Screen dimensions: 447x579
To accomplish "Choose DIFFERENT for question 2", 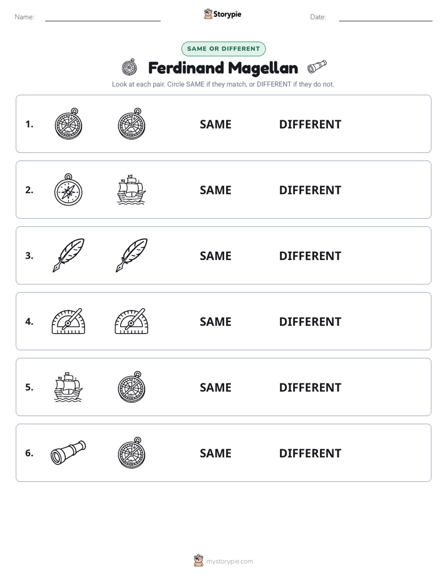I will [310, 190].
